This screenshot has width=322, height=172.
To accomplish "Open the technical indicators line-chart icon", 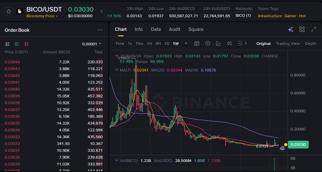I will (218, 44).
